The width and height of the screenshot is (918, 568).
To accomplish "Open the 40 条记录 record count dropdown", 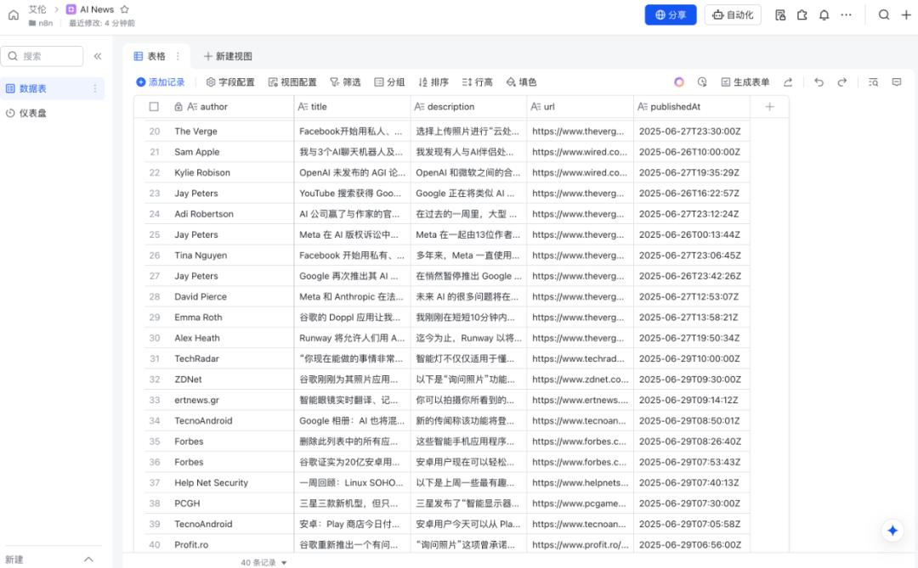I will (263, 562).
